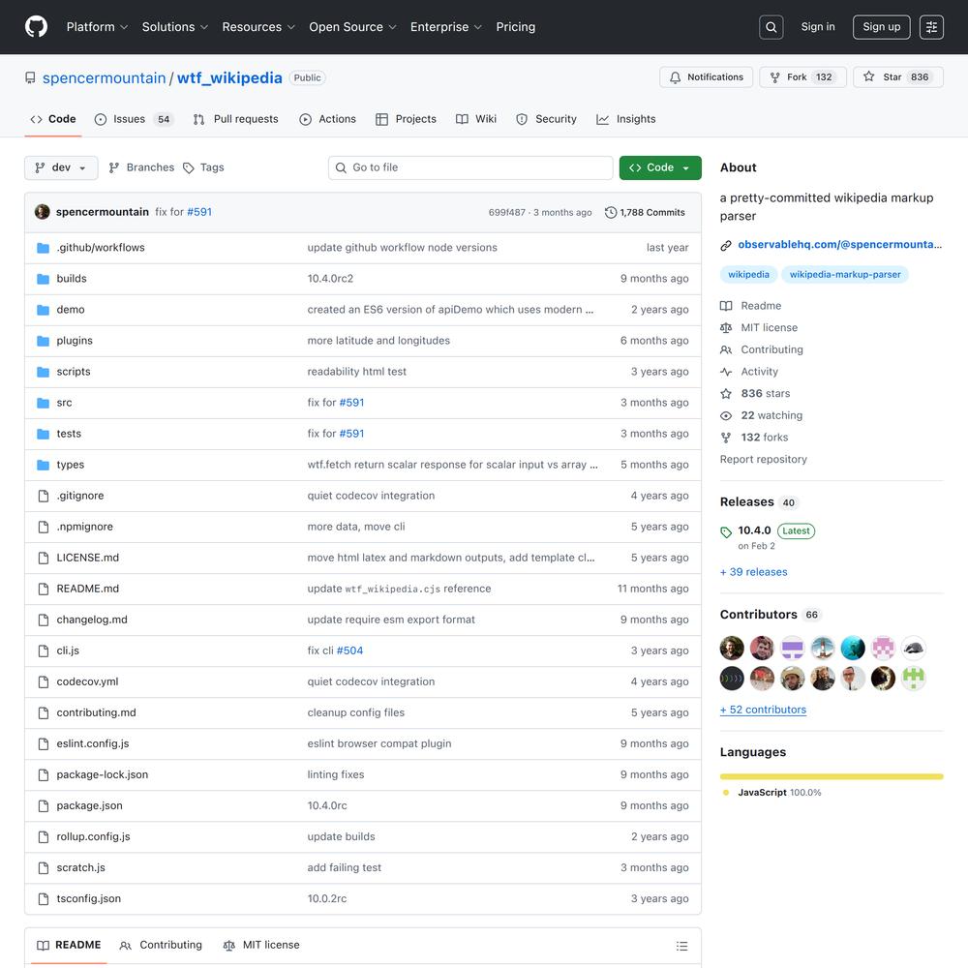The height and width of the screenshot is (968, 968).
Task: Click the Notifications bell button
Action: [x=706, y=77]
